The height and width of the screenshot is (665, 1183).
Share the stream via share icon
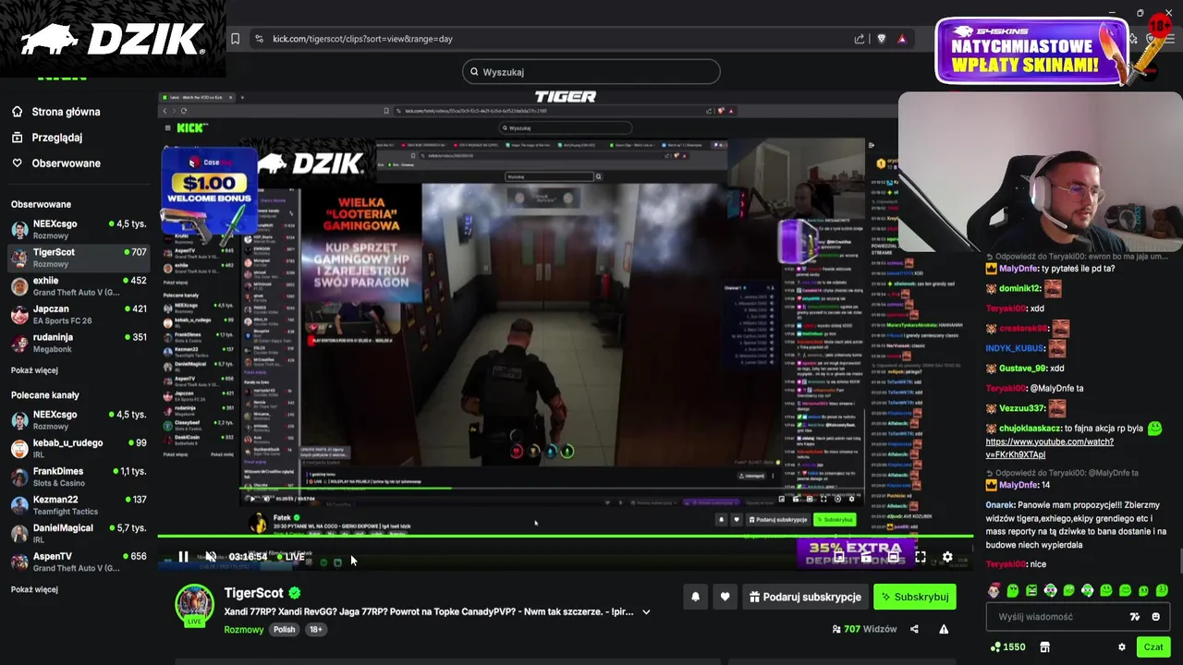click(x=914, y=629)
